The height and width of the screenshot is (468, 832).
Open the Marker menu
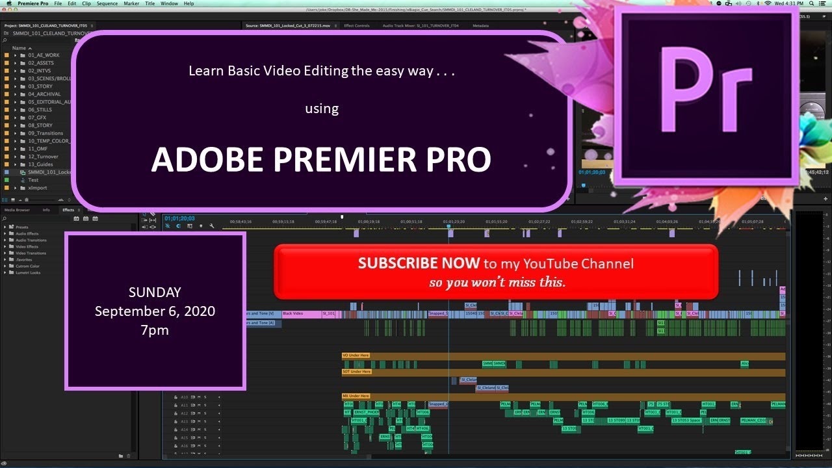(131, 3)
